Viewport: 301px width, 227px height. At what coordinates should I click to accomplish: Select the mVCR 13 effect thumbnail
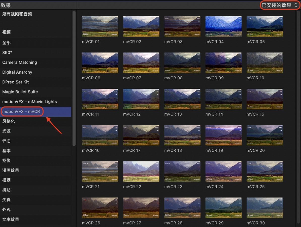(182, 99)
